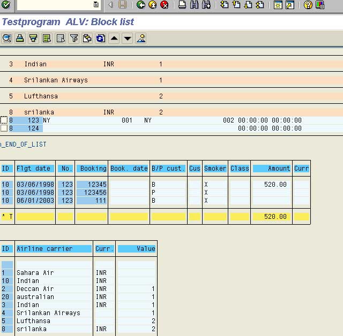Select the 'srilanka' header row with INR

click(x=171, y=112)
